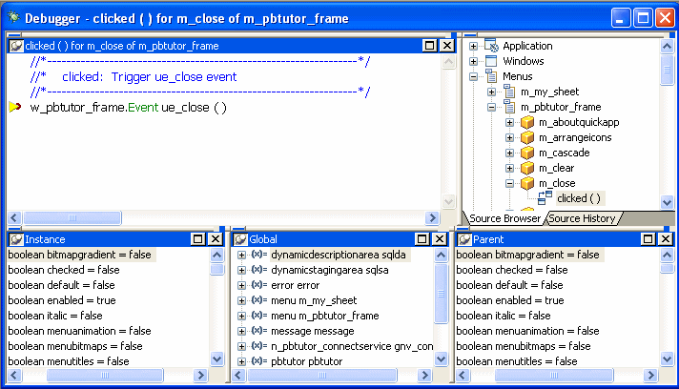Expand the Application node

pyautogui.click(x=473, y=46)
